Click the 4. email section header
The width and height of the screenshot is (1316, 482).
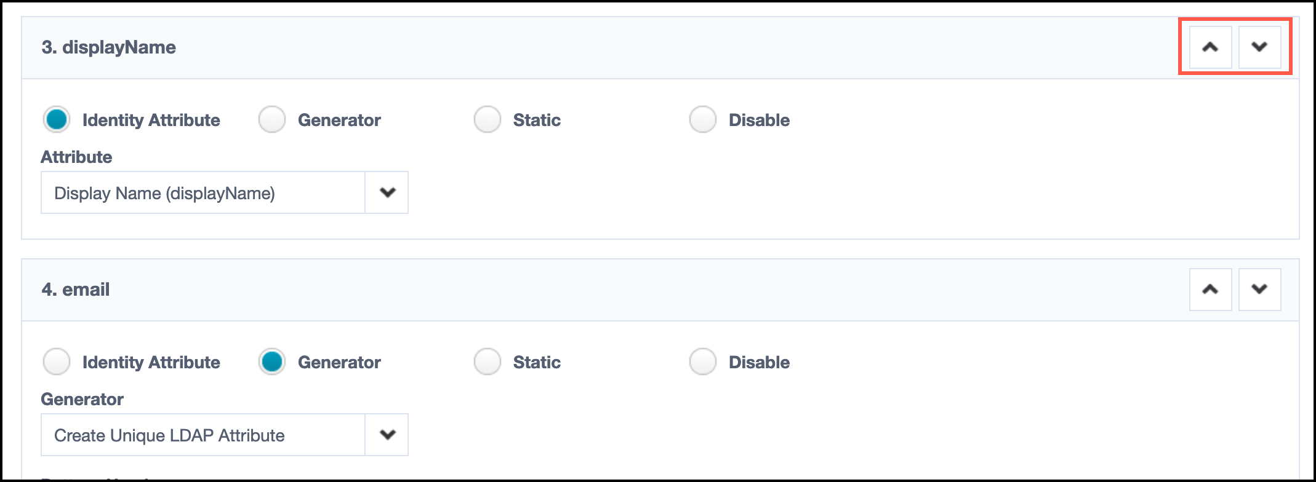76,290
